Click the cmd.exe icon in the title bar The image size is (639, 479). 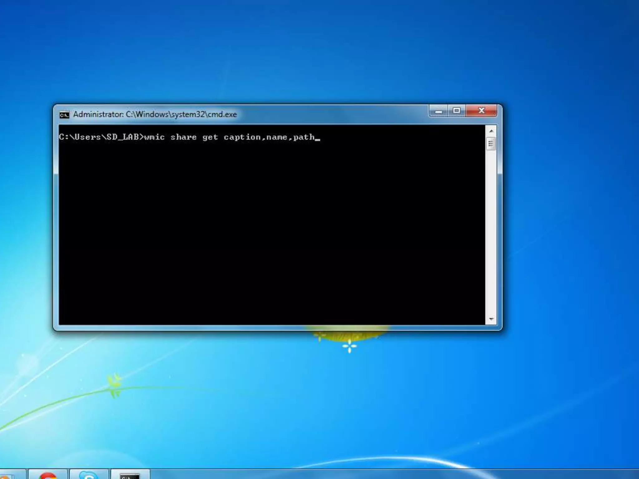pos(64,115)
